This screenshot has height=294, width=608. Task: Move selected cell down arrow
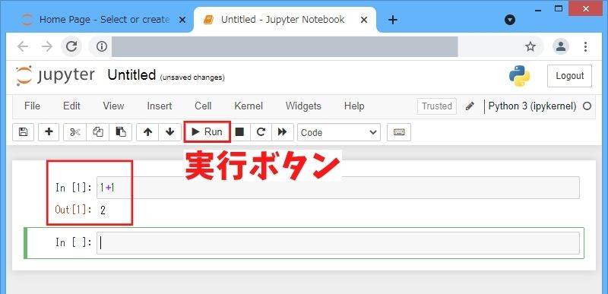[169, 132]
